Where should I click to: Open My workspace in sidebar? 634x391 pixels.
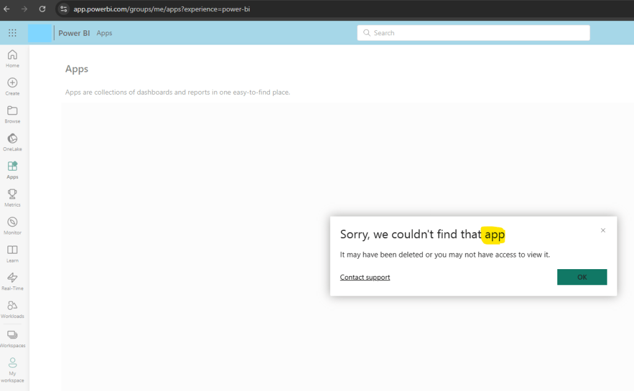12,369
